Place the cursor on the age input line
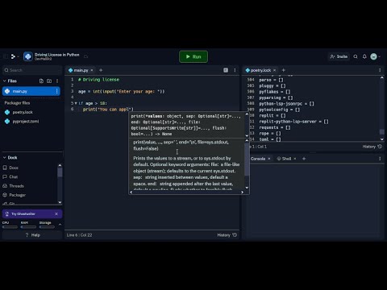This screenshot has width=387, height=290. [x=121, y=91]
